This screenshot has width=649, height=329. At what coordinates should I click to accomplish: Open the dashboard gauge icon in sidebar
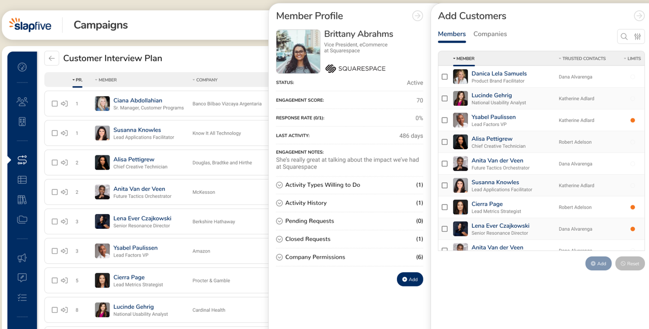(22, 67)
